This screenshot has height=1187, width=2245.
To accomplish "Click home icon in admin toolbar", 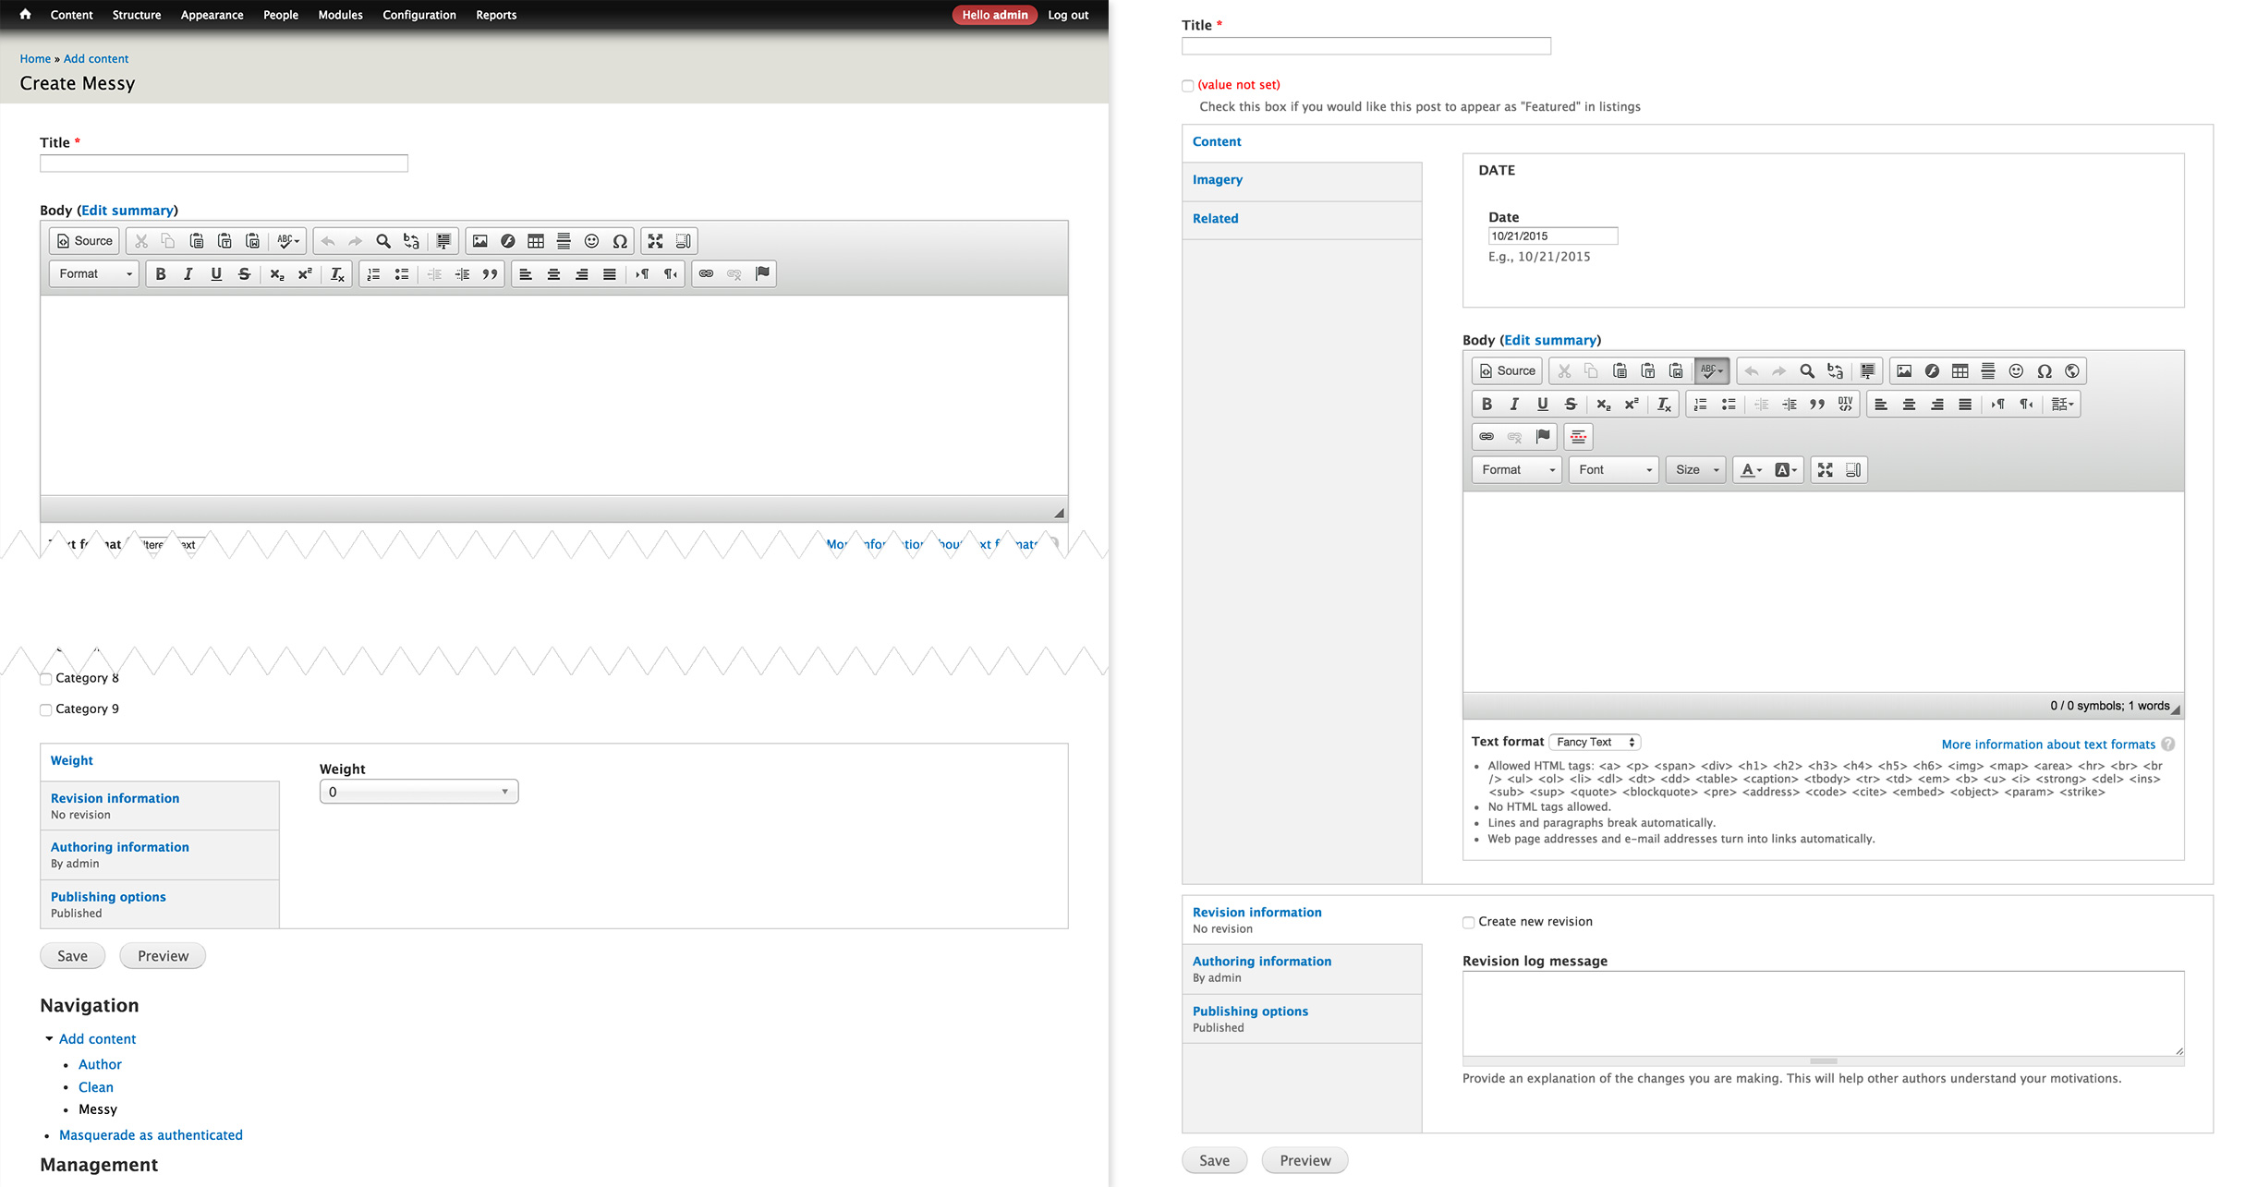I will point(25,14).
